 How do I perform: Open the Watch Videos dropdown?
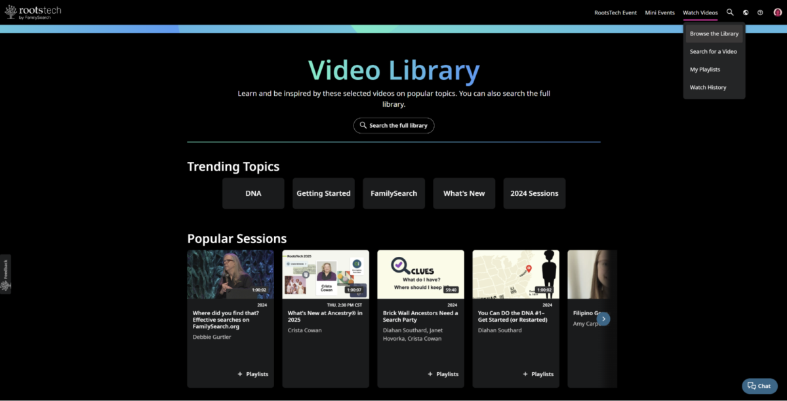click(x=700, y=12)
